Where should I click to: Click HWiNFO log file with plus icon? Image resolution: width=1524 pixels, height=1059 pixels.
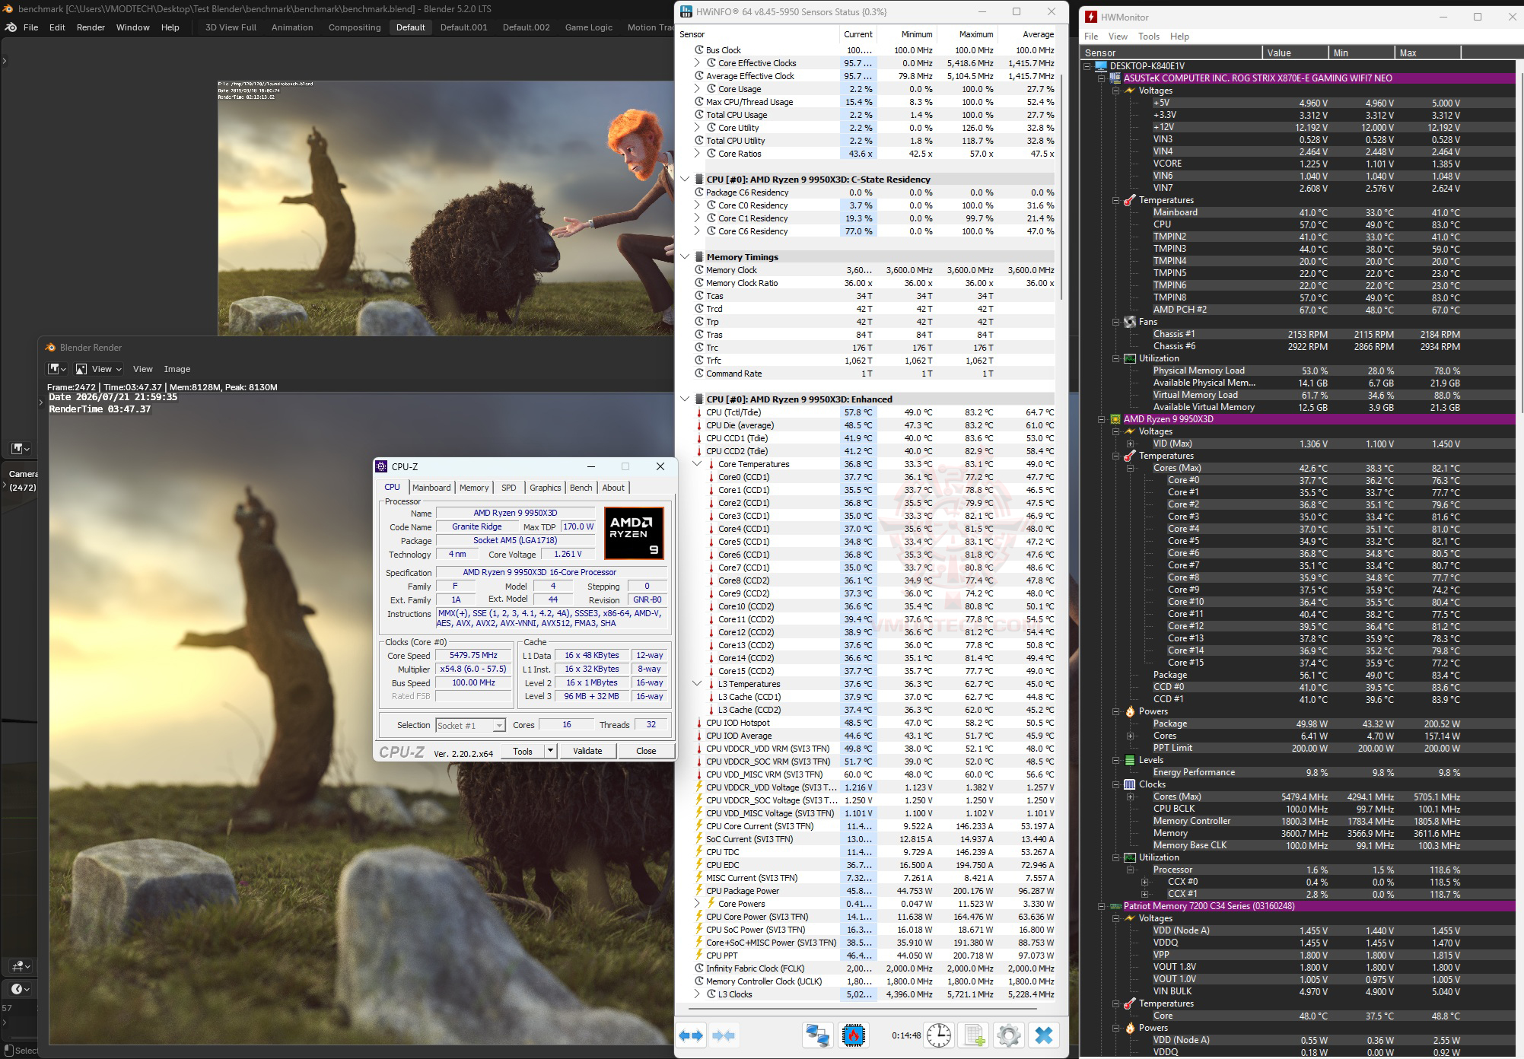[x=975, y=1035]
